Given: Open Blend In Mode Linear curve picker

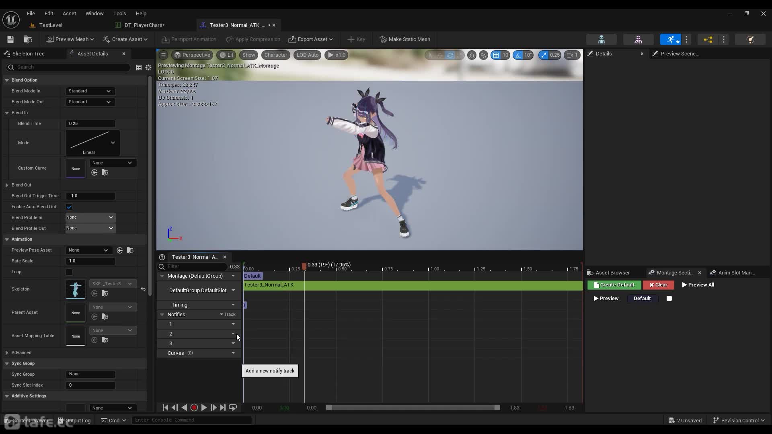Looking at the screenshot, I should point(93,143).
